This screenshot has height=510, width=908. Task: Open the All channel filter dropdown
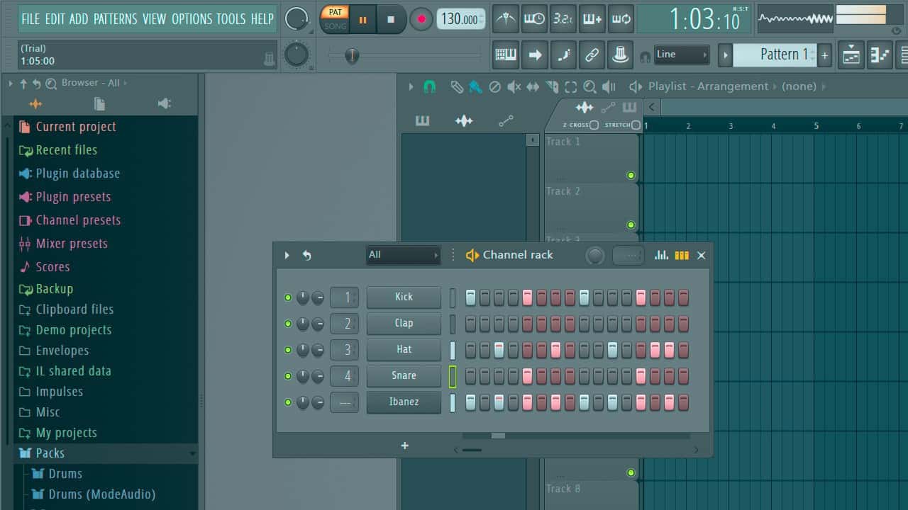(x=402, y=255)
